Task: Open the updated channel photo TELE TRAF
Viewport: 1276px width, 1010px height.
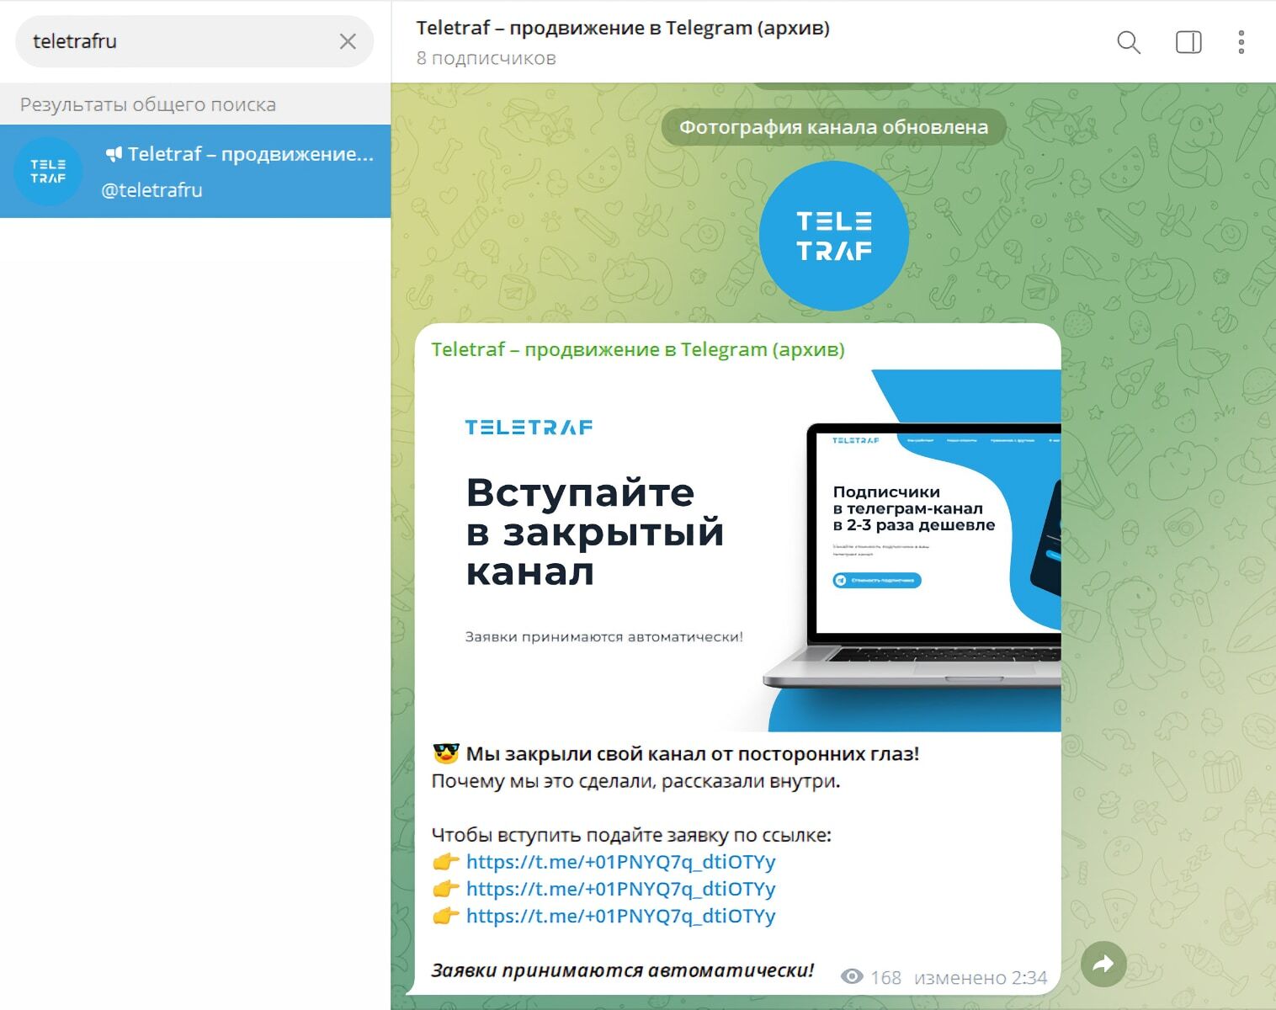Action: click(833, 236)
